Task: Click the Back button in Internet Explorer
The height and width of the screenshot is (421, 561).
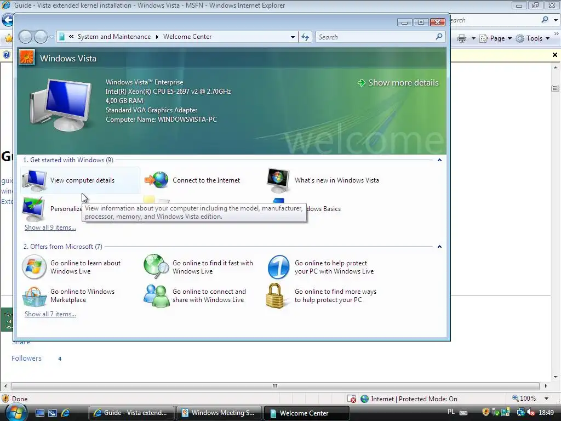Action: (x=7, y=20)
